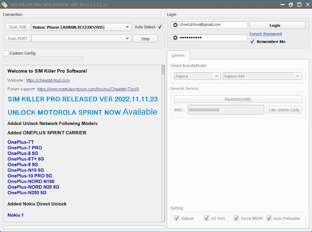This screenshot has height=232, width=312.
Task: Click the Stop button
Action: click(x=145, y=39)
